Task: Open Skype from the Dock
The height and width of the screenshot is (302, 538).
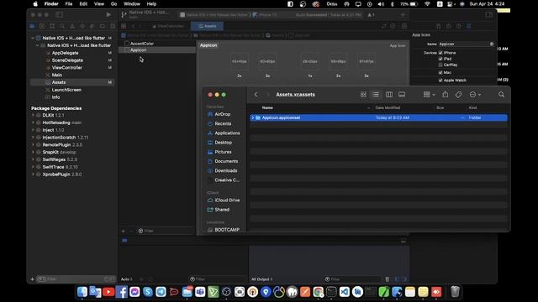Action: 148,292
